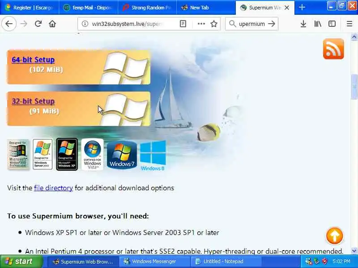Download the 32-bit Setup link
This screenshot has width=358, height=268.
33,101
